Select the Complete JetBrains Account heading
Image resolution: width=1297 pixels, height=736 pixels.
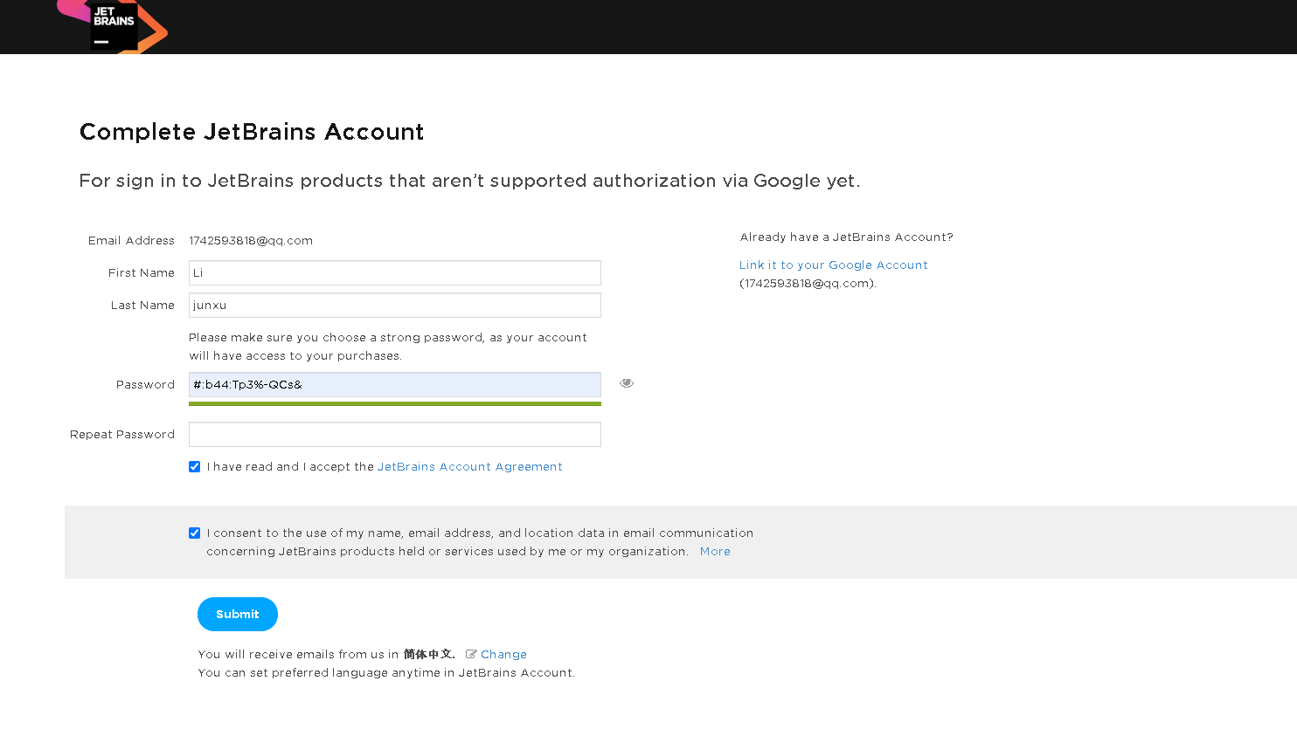[252, 132]
